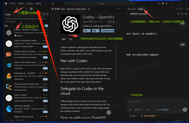Expand the disable button dropdown arrow

coord(90,31)
